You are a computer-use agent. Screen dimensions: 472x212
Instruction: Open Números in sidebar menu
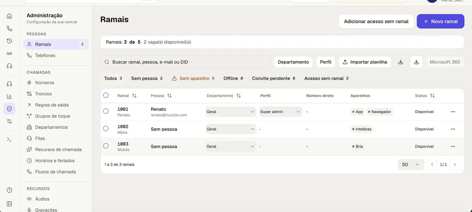coord(56,82)
